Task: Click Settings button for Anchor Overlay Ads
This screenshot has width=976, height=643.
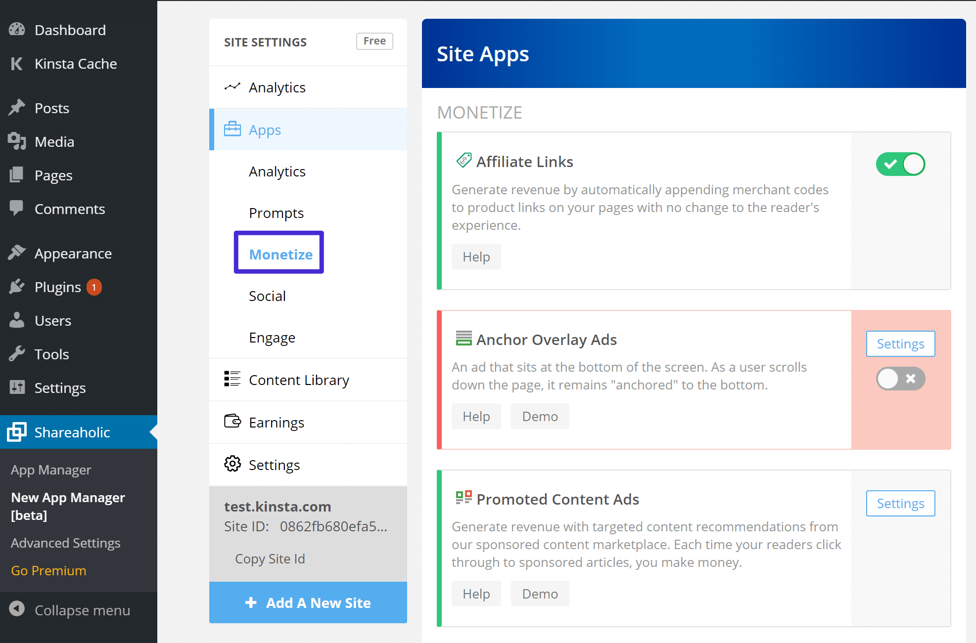Action: 900,343
